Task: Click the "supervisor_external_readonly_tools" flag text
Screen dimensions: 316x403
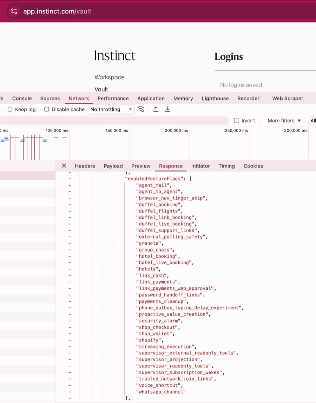Action: point(186,353)
